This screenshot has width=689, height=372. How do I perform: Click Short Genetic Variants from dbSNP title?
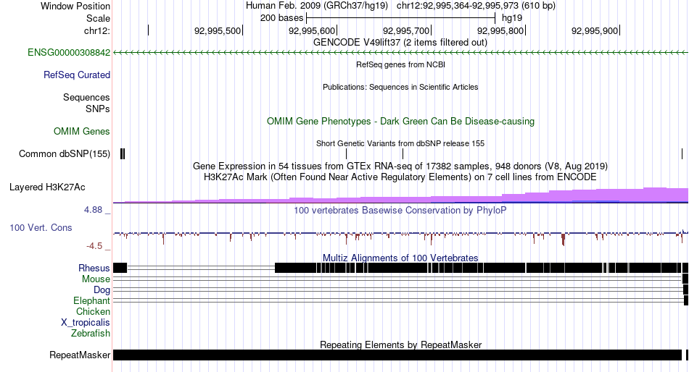pyautogui.click(x=400, y=143)
